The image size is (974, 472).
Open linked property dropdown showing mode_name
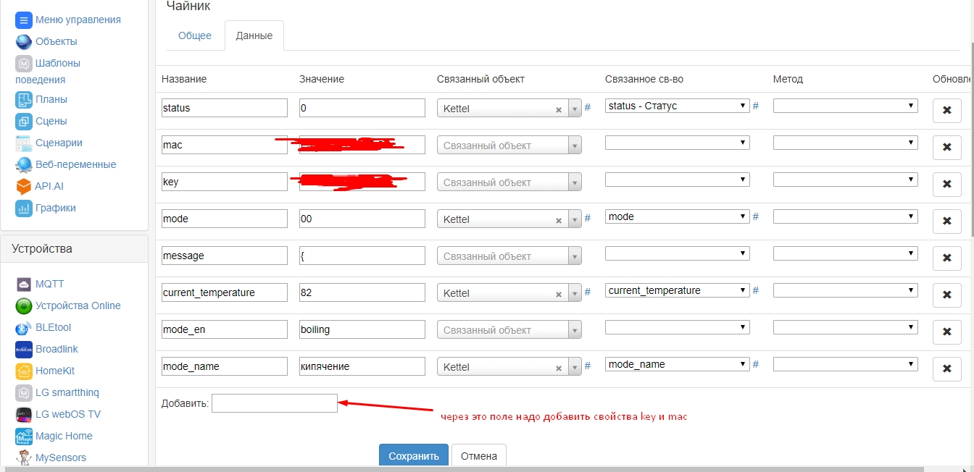click(x=678, y=364)
